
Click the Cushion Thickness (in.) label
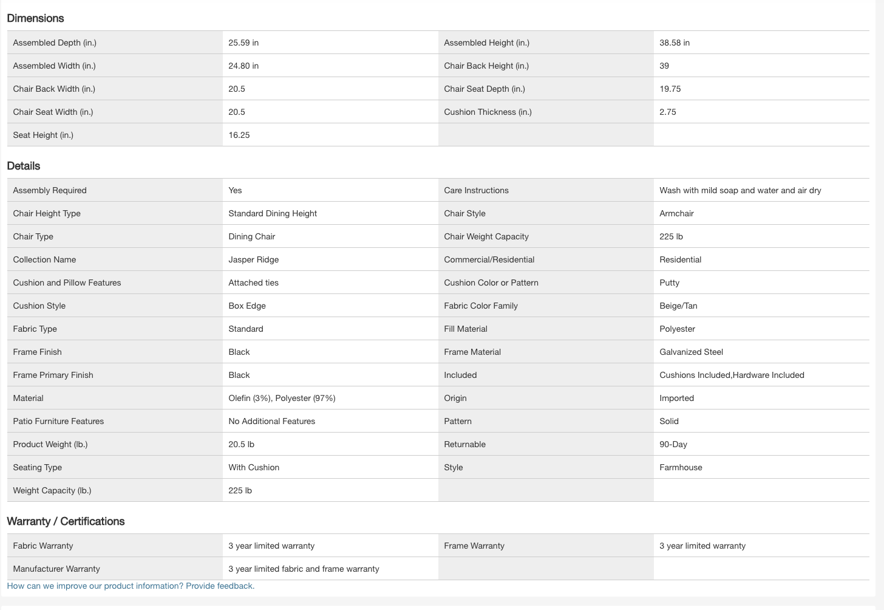pos(488,112)
